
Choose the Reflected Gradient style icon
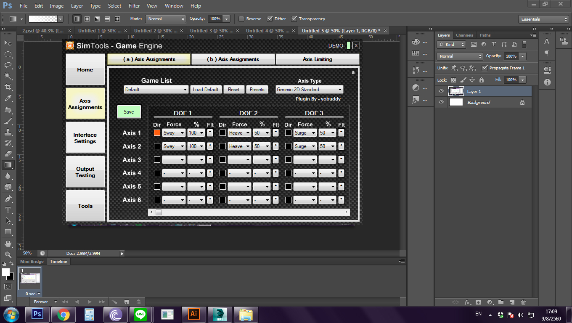[x=107, y=19]
